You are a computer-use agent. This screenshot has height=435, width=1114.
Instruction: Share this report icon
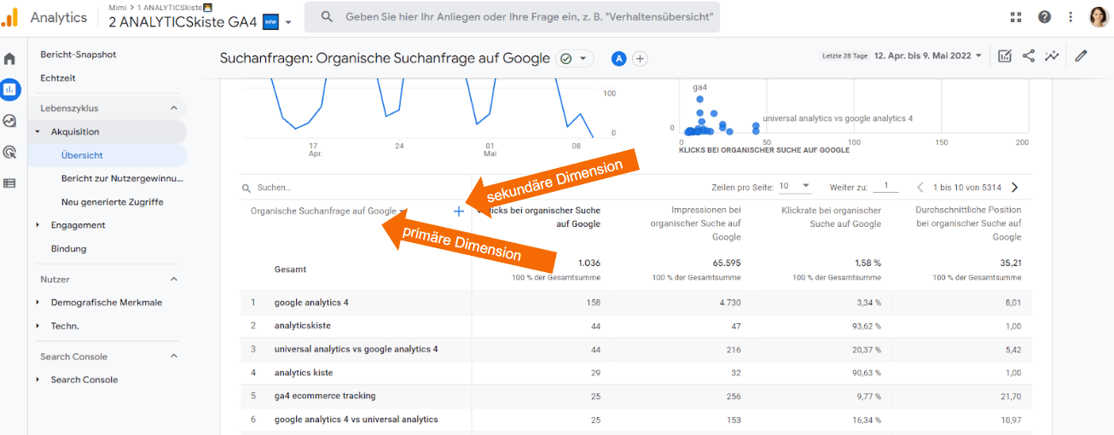tap(1029, 56)
